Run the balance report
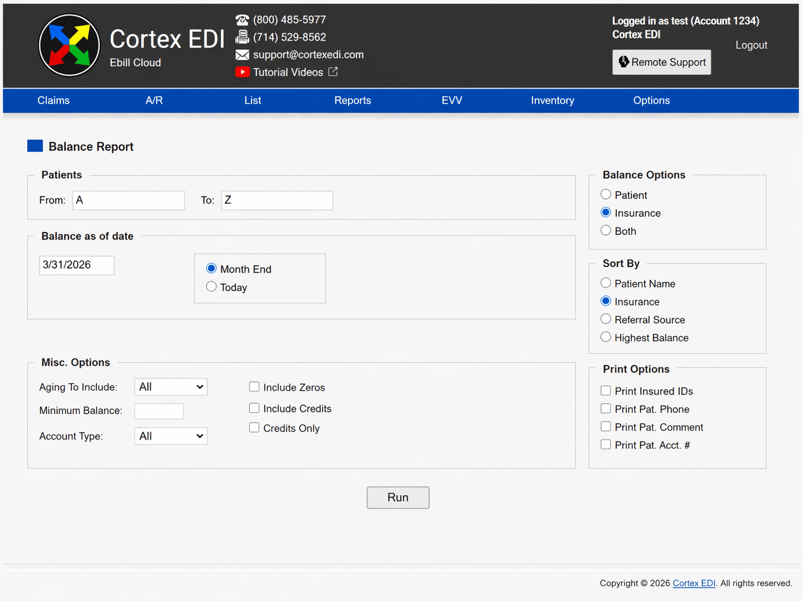Viewport: 803px width, 601px height. point(398,498)
